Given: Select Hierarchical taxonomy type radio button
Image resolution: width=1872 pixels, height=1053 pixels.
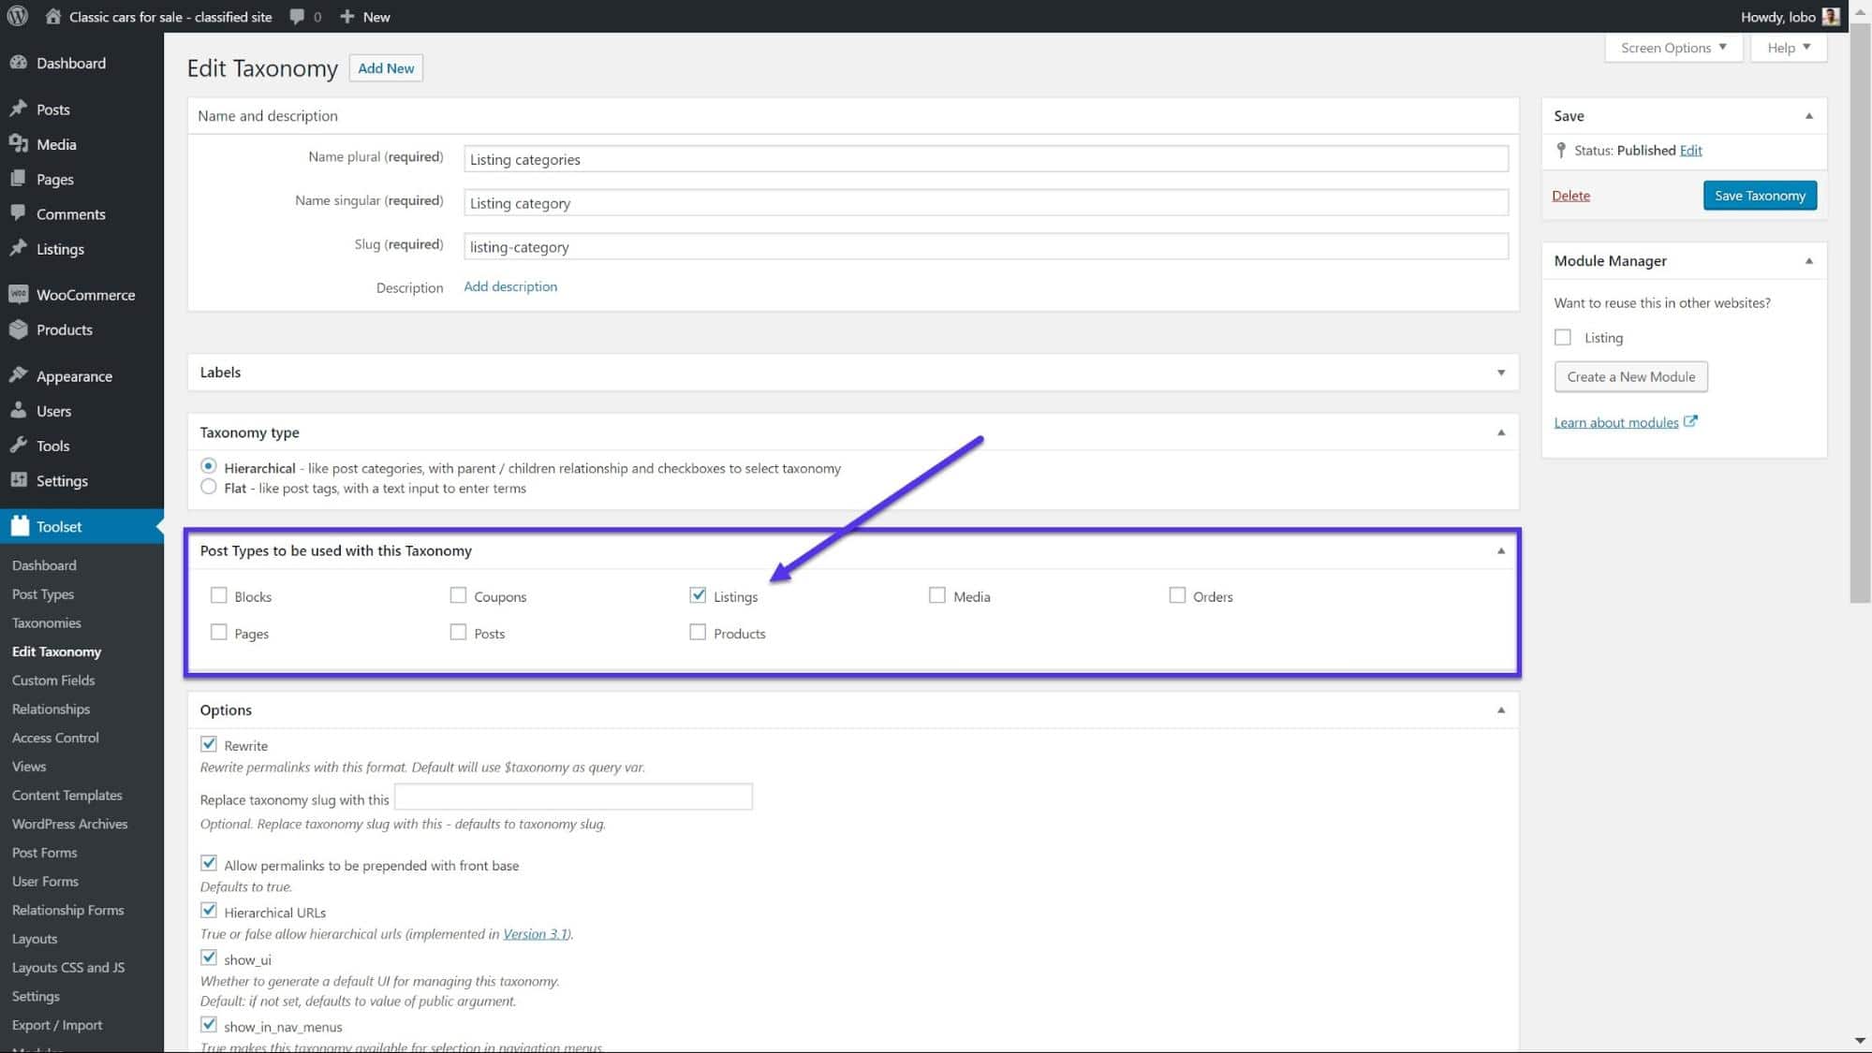Looking at the screenshot, I should 208,467.
